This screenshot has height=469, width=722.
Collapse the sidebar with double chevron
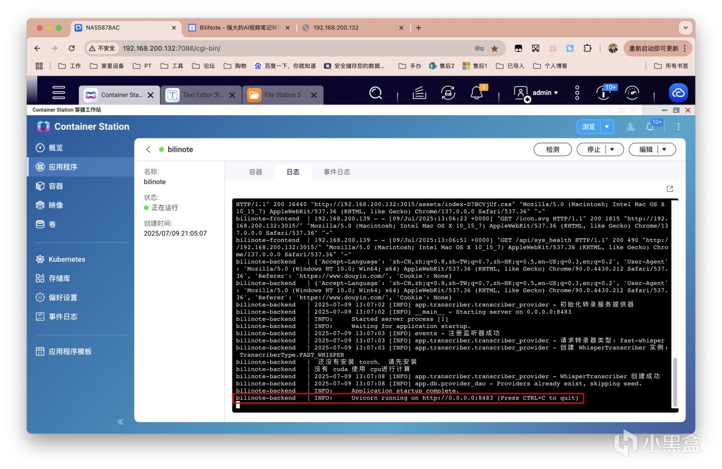(120, 422)
